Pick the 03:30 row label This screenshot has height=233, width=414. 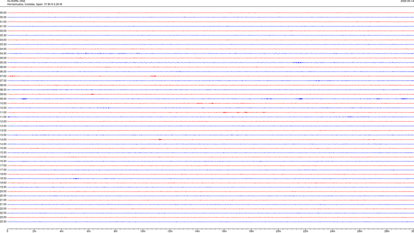point(3,44)
